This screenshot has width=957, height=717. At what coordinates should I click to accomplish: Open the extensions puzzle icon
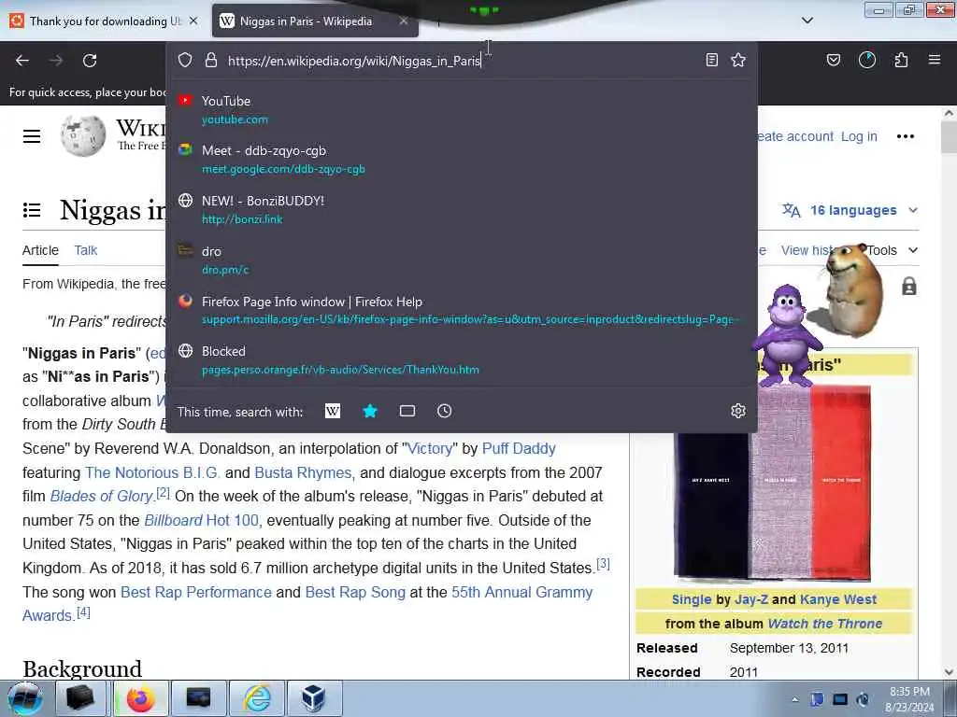tap(902, 60)
